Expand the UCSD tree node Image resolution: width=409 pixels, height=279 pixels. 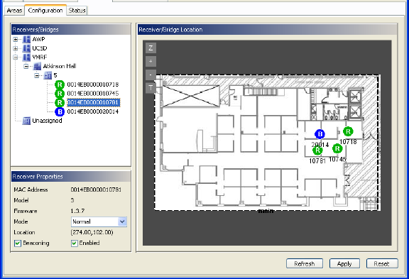[x=16, y=48]
